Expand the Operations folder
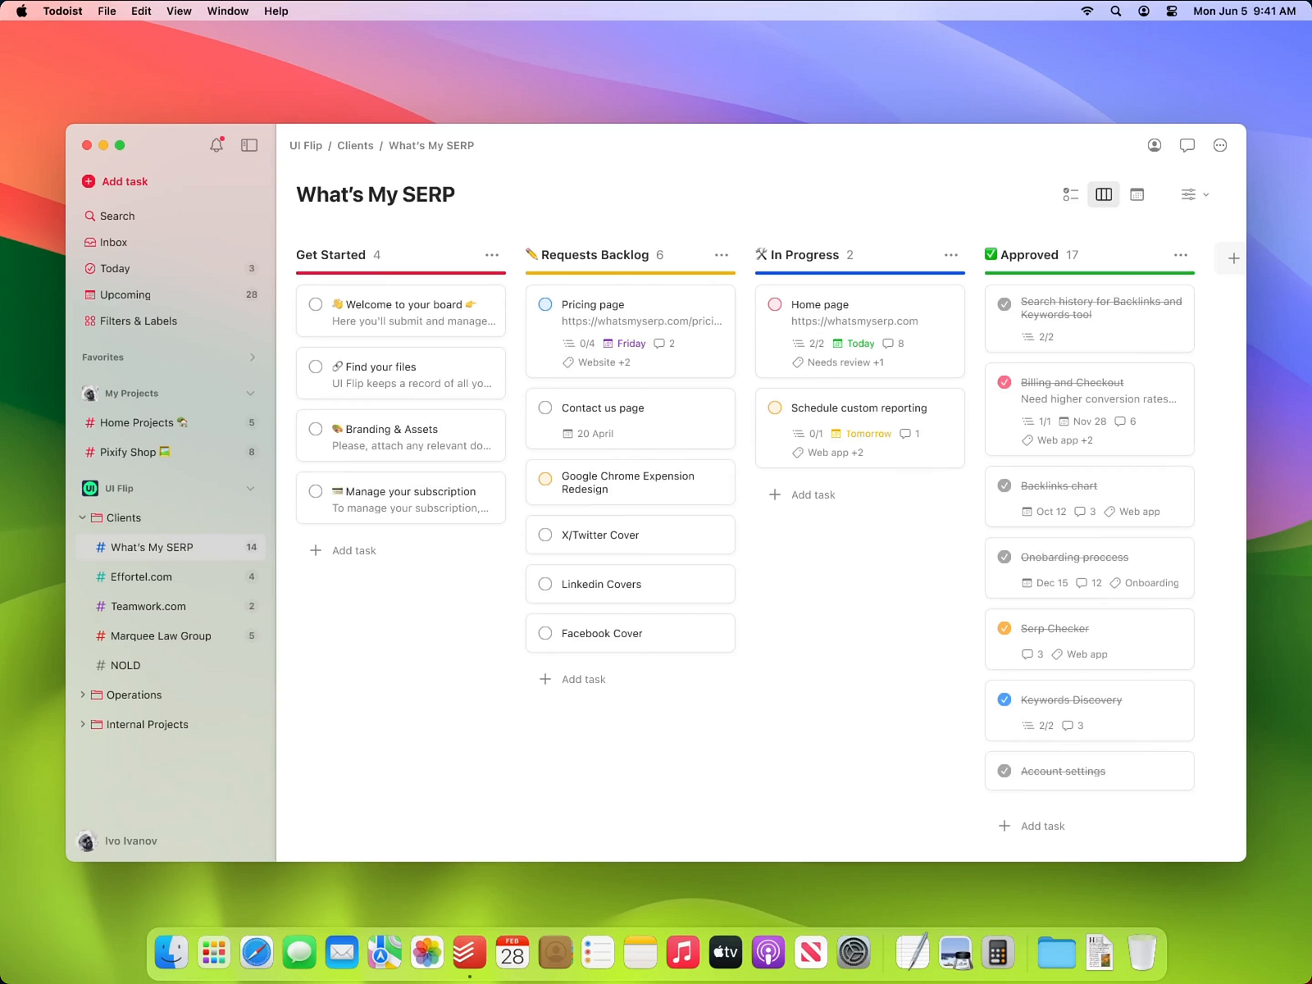This screenshot has width=1312, height=984. [83, 695]
